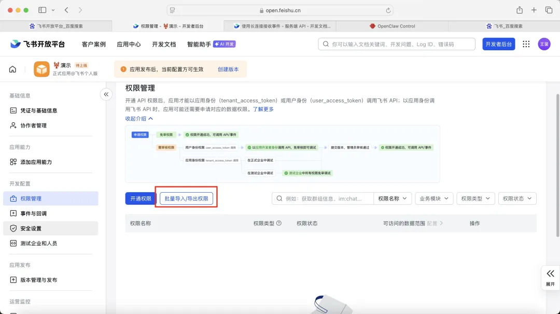Image resolution: width=560 pixels, height=314 pixels.
Task: Show Safari tab overview icon
Action: 549,10
